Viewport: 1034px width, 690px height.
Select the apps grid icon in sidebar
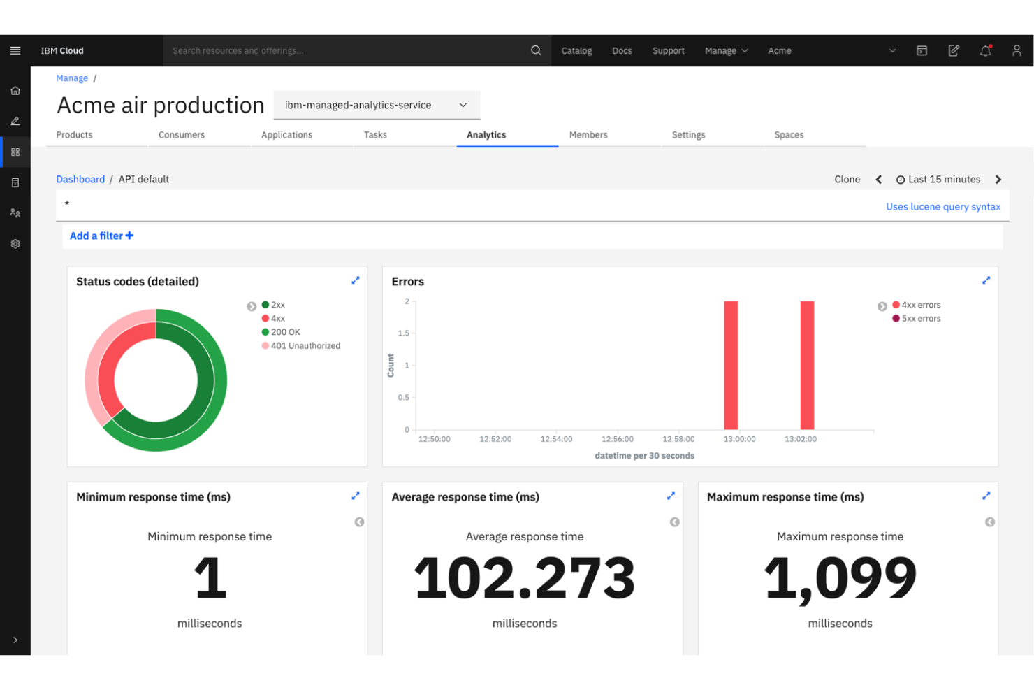(x=15, y=152)
